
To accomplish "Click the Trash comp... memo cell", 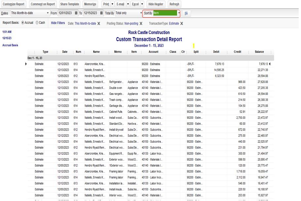I will coord(116,100).
